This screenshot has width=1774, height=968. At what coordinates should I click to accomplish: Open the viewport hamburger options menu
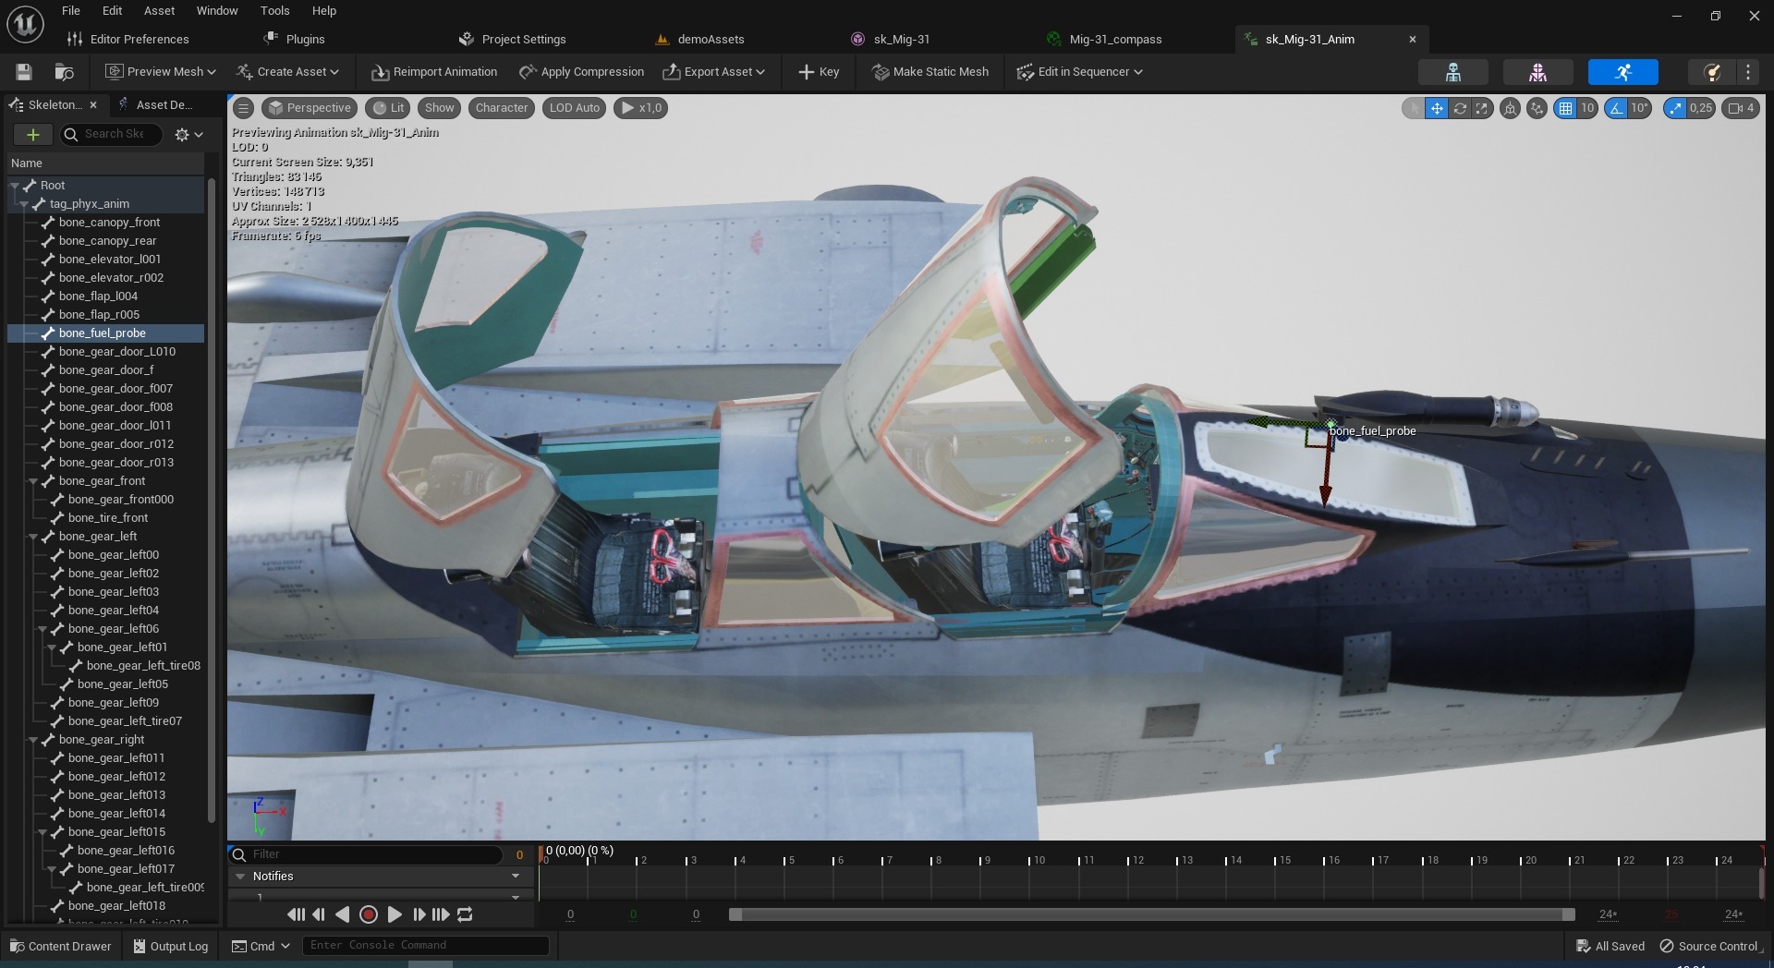pos(243,108)
